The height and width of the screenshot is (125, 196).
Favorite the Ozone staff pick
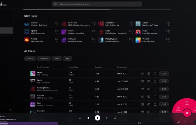tap(169, 25)
